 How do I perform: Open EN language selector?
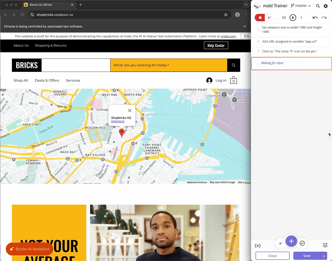pos(246,36)
